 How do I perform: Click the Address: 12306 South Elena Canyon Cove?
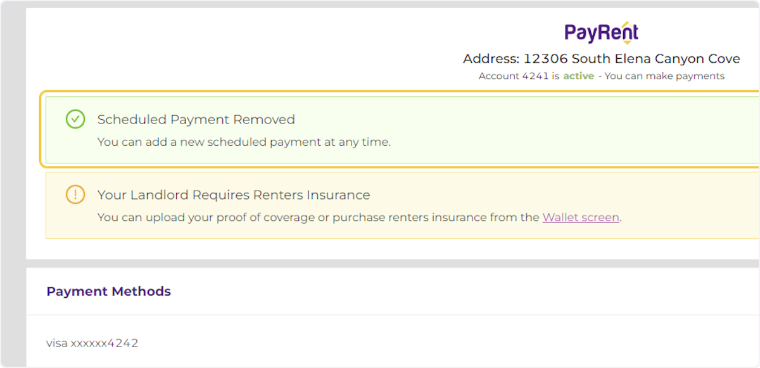click(x=600, y=58)
